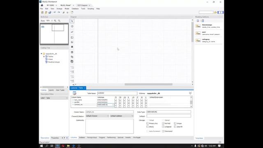
Task: Click the search icon beside search box
Action: pos(215,12)
